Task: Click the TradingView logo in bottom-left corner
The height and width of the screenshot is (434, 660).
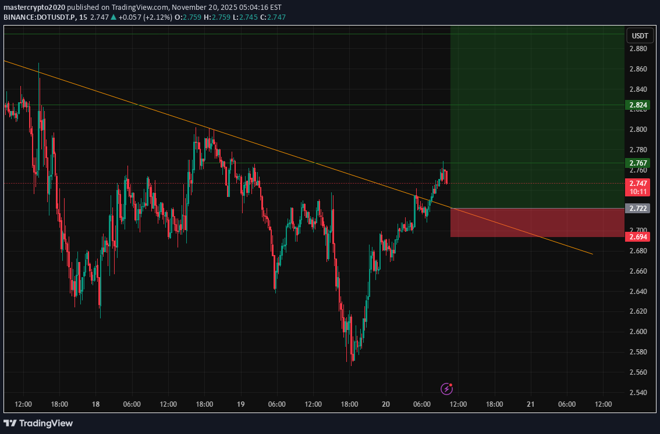Action: click(x=38, y=423)
